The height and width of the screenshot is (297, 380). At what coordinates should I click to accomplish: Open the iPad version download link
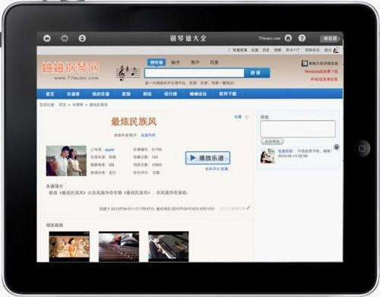(x=325, y=79)
